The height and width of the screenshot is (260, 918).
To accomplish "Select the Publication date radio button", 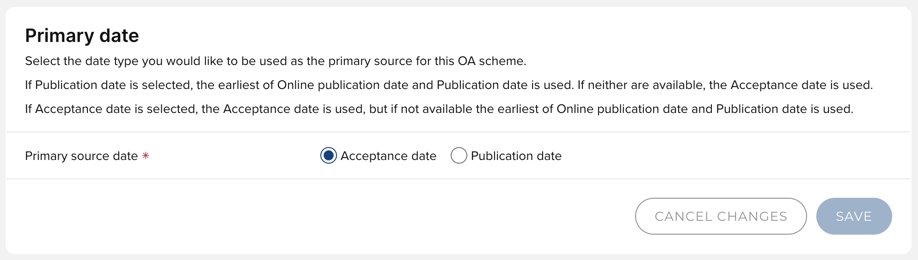I will 459,156.
